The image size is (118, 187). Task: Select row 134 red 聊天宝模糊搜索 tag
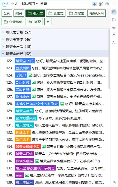click(x=28, y=147)
